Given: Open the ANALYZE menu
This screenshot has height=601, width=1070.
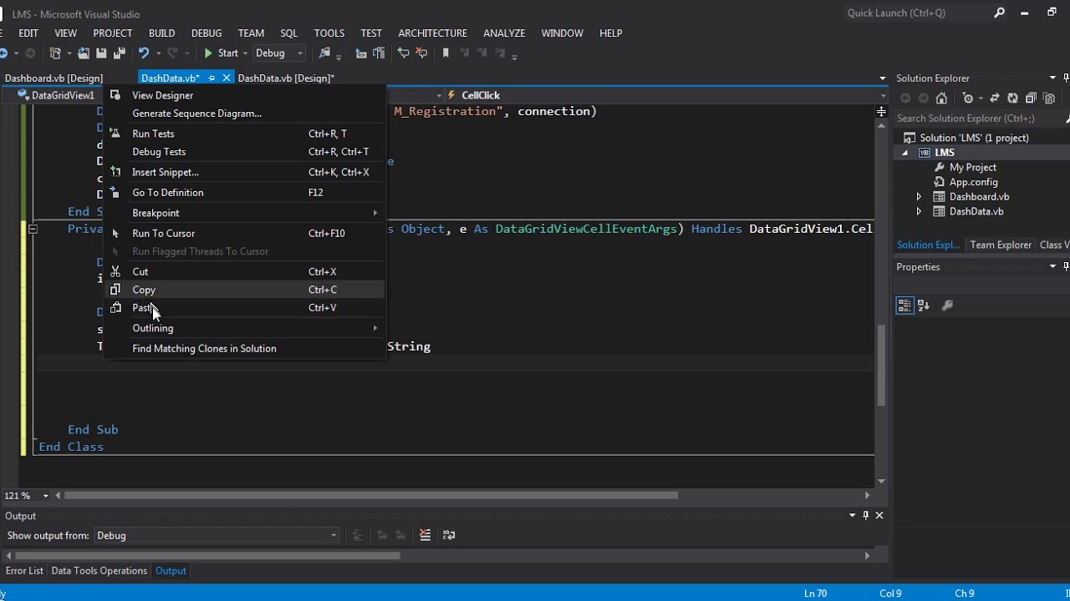Looking at the screenshot, I should coord(504,33).
